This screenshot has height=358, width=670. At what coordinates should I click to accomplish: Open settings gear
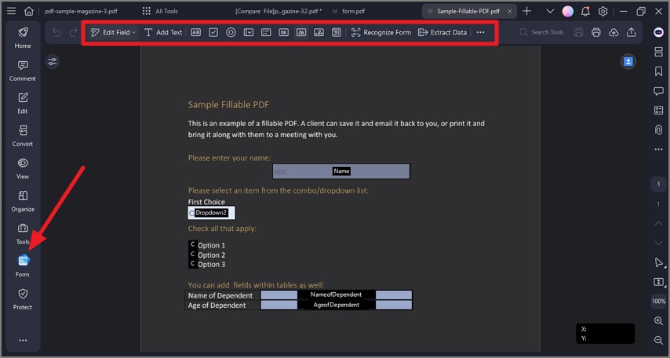point(603,12)
